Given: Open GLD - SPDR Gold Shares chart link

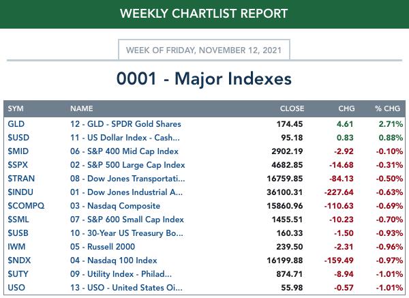Looking at the screenshot, I should click(x=125, y=124).
